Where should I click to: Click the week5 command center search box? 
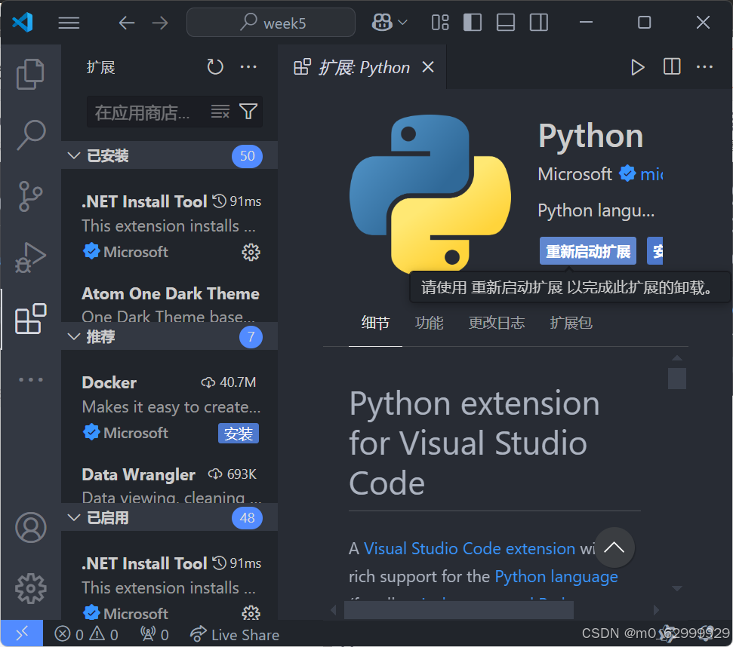click(x=271, y=23)
